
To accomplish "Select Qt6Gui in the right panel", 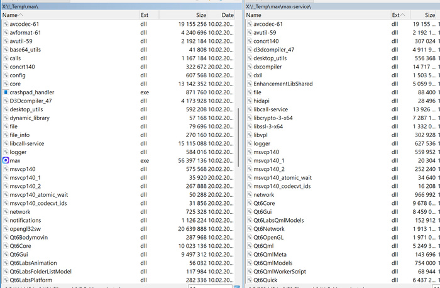I will (x=262, y=212).
